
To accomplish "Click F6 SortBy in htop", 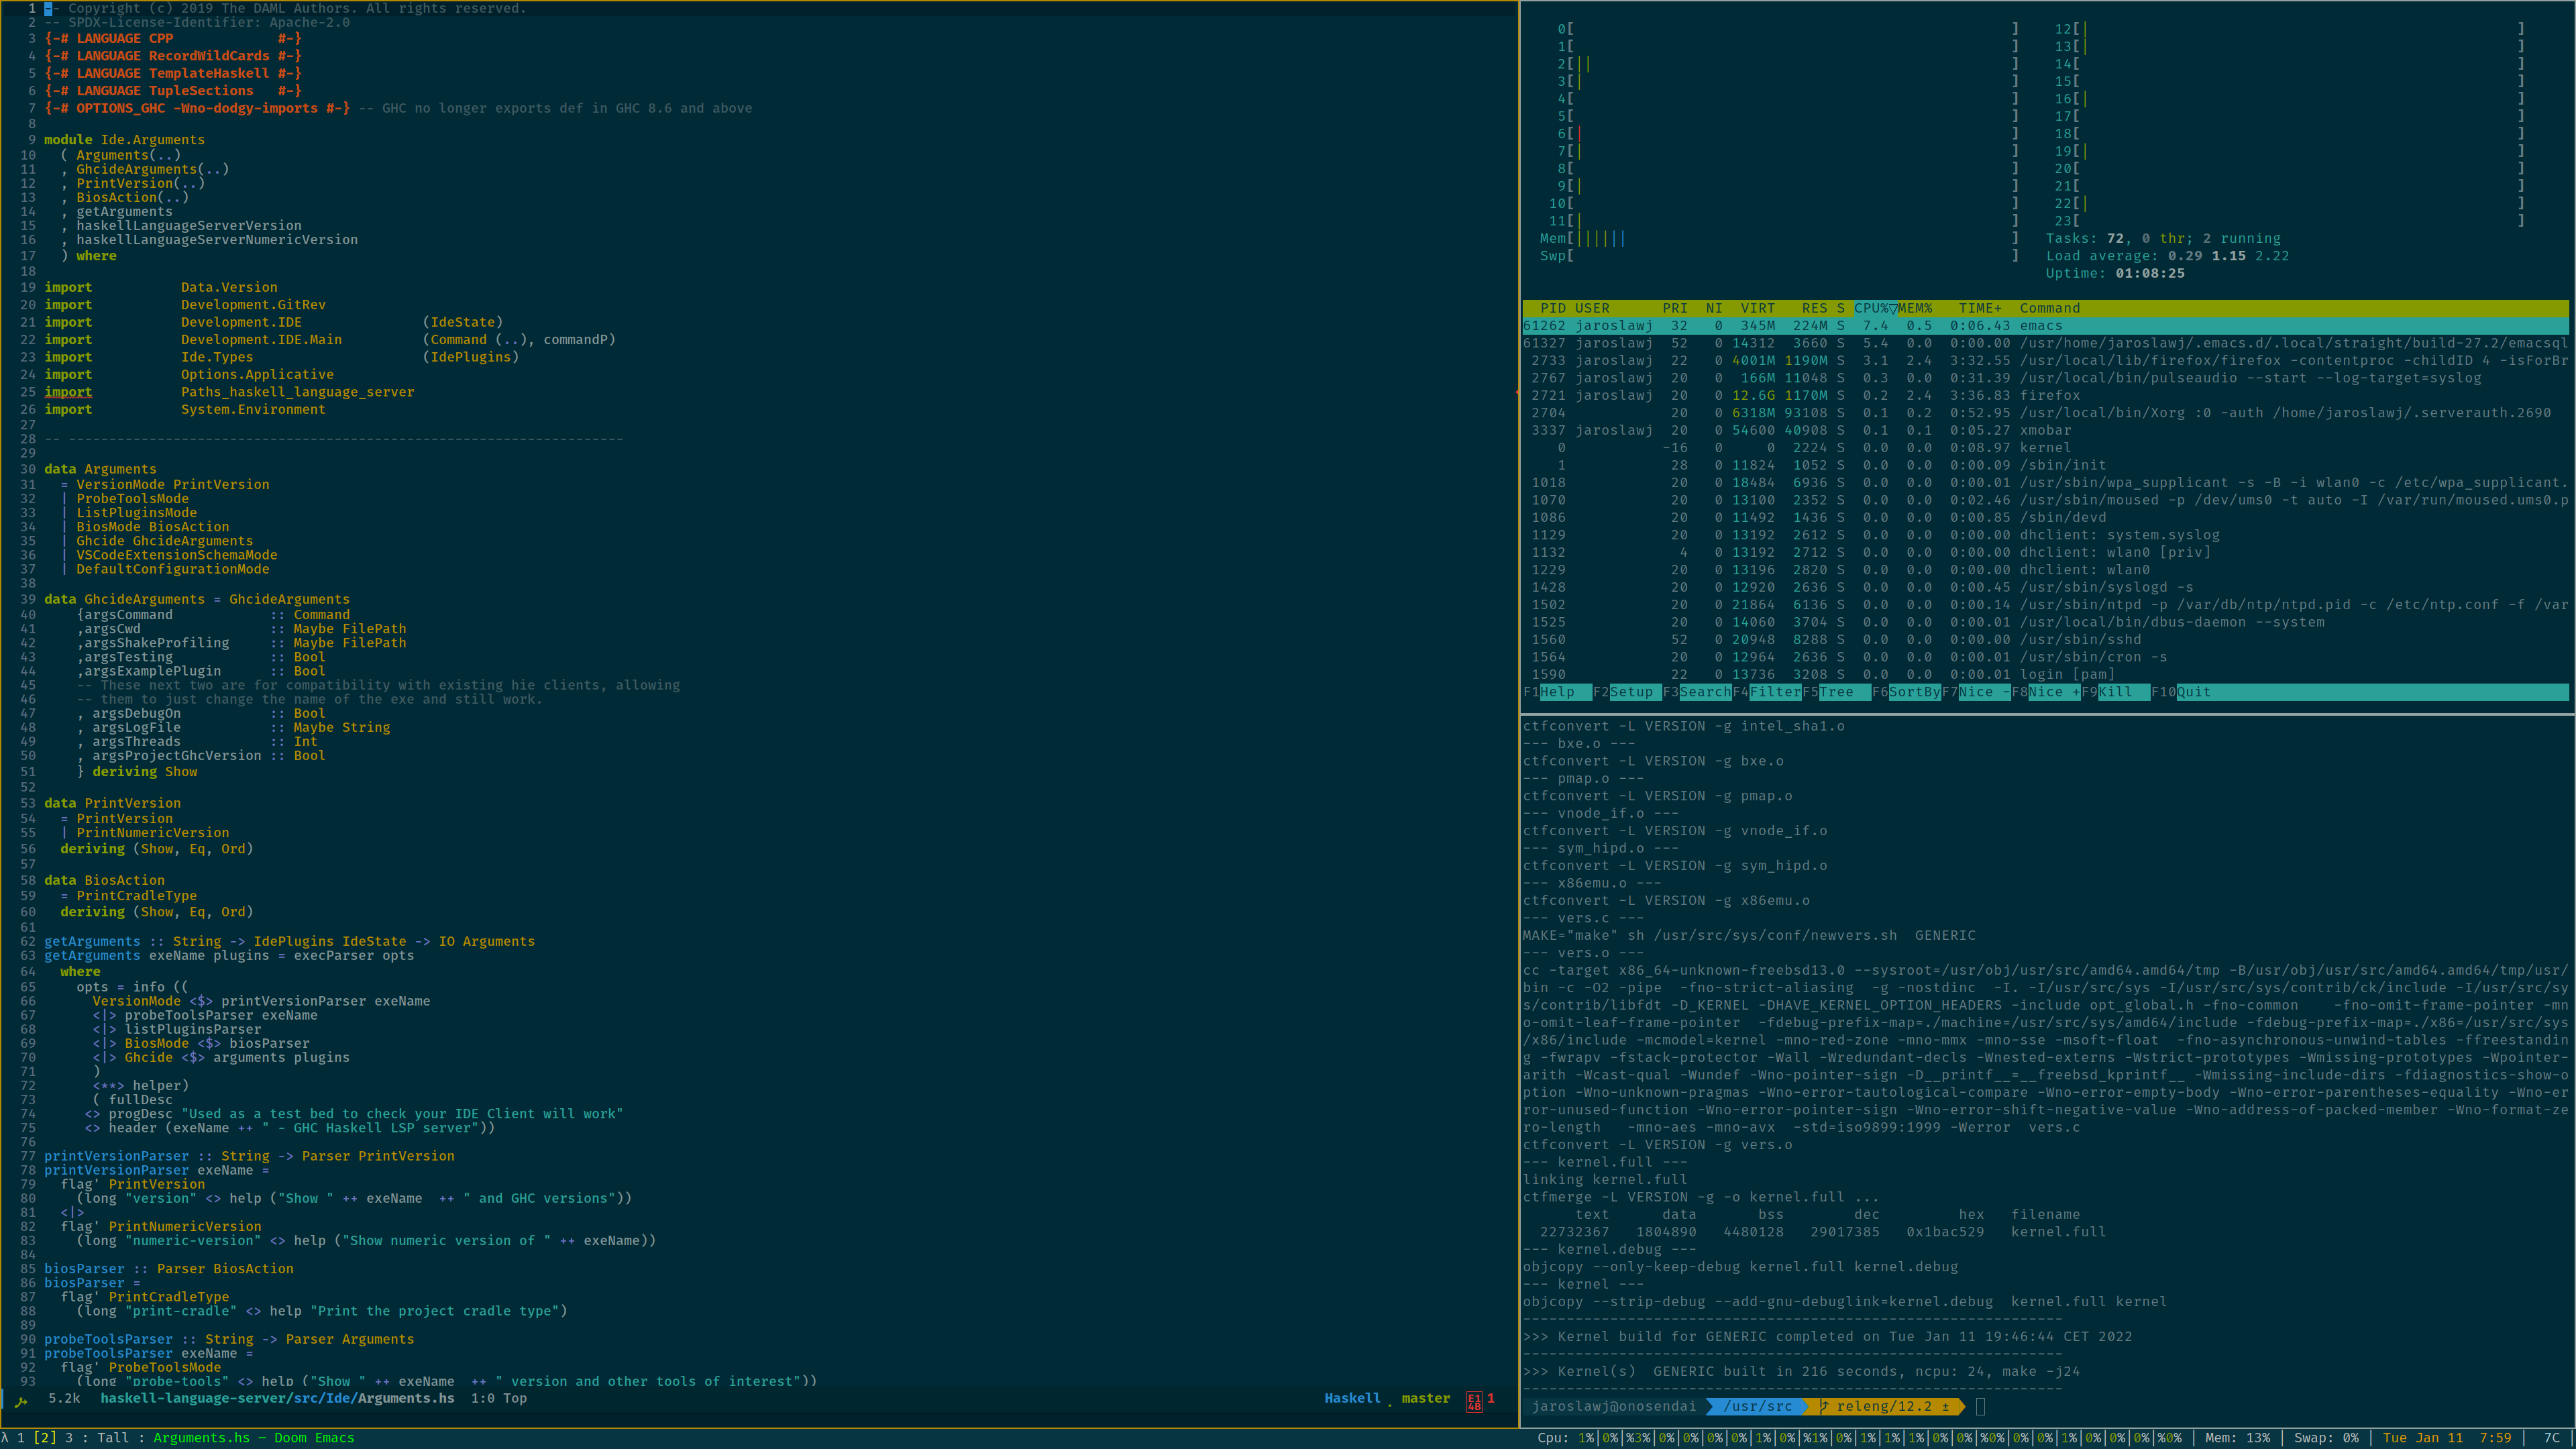I will 1906,692.
